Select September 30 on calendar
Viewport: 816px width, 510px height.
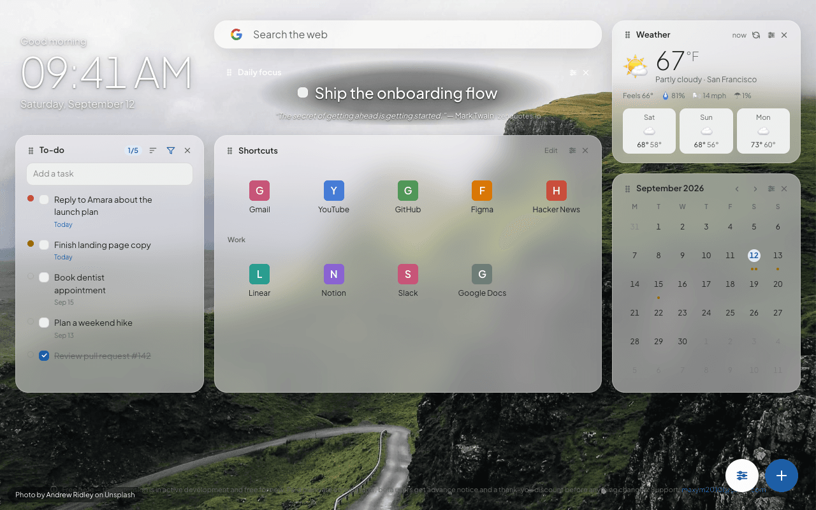tap(682, 342)
